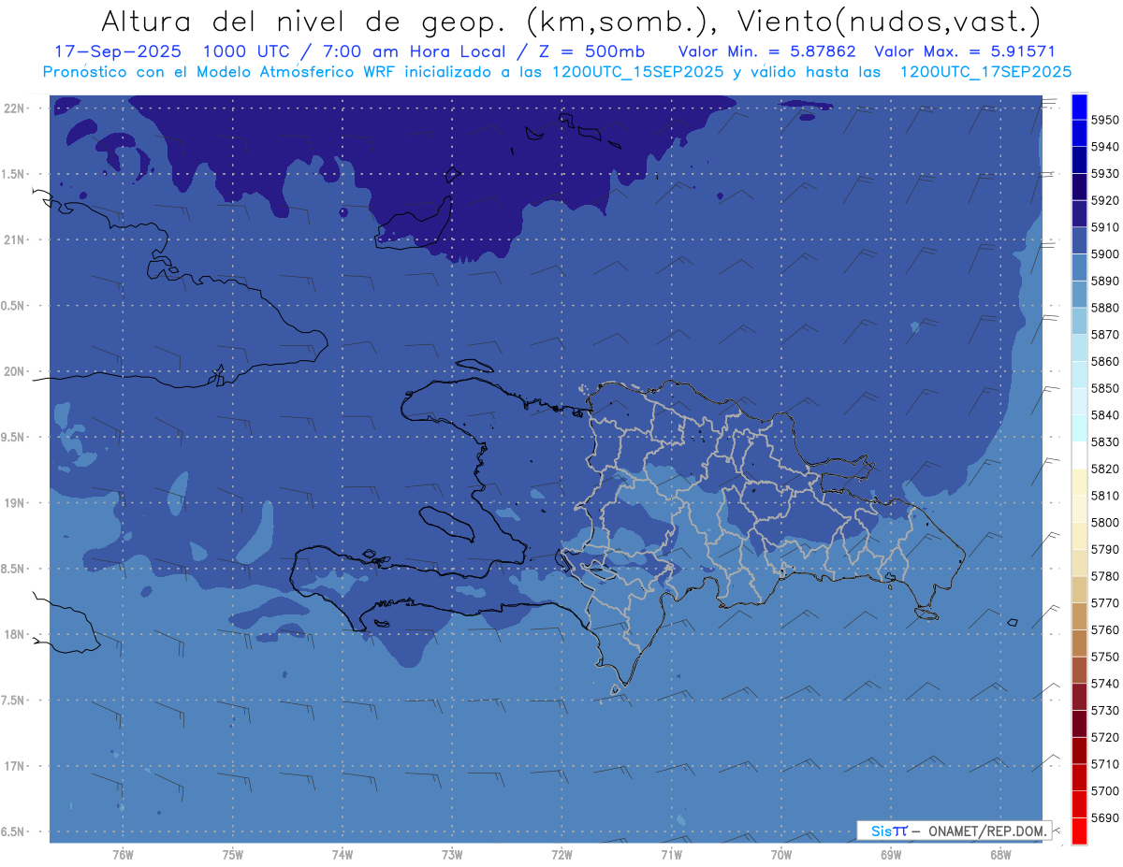The image size is (1123, 867).
Task: Click the '76W' longitude axis label
Action: pos(123,855)
